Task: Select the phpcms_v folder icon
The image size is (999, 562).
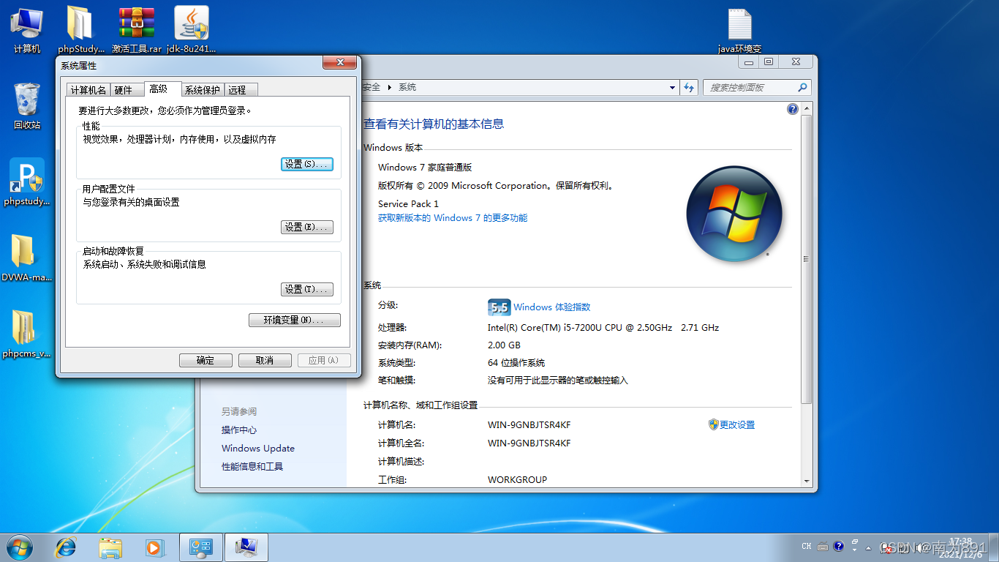Action: click(27, 334)
